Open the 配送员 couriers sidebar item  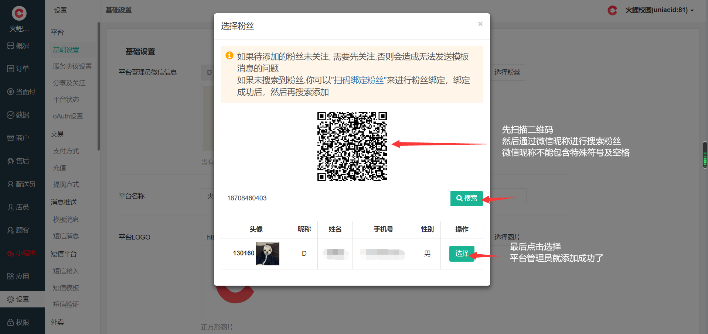pos(21,184)
